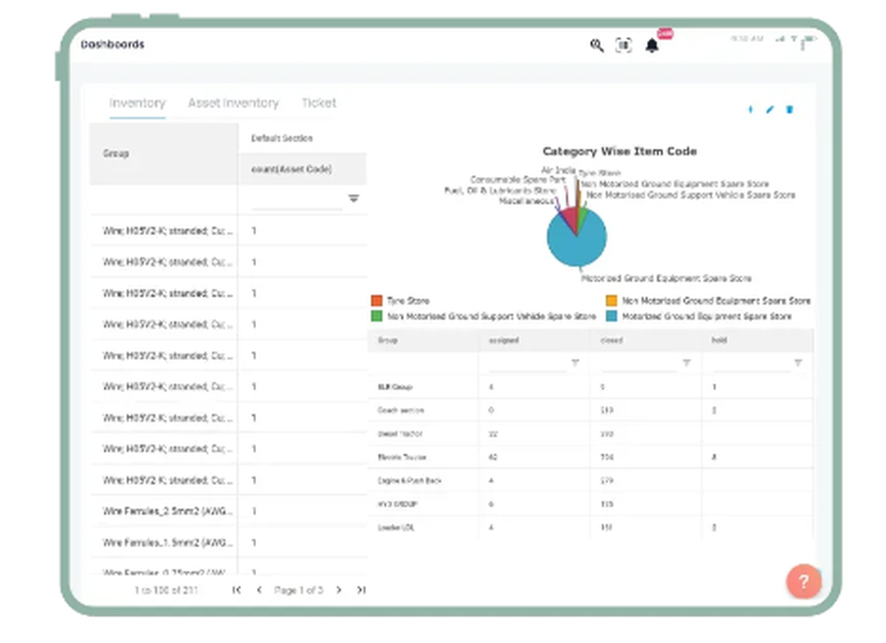Go to previous page of inventory table

260,590
